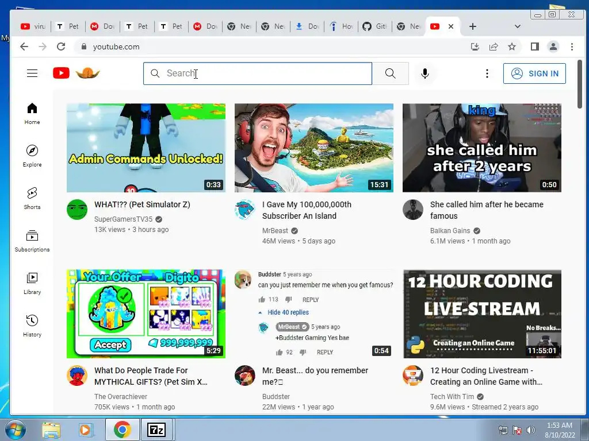Click the install app icon in address bar
Image resolution: width=589 pixels, height=441 pixels.
[475, 47]
